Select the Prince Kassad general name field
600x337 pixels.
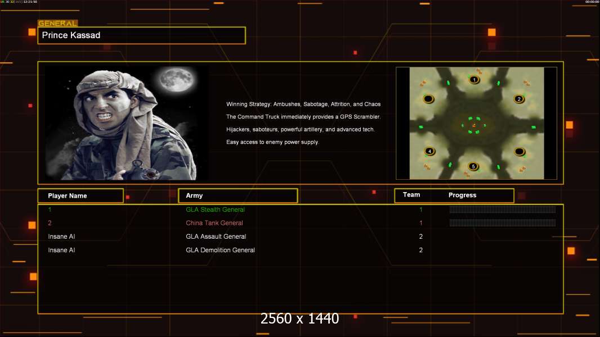point(142,35)
